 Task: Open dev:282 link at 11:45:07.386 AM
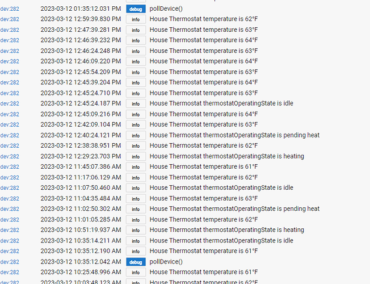10,167
